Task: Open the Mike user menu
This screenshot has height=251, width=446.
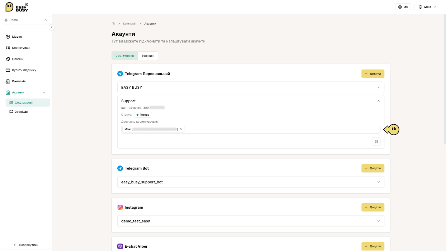Action: click(427, 7)
